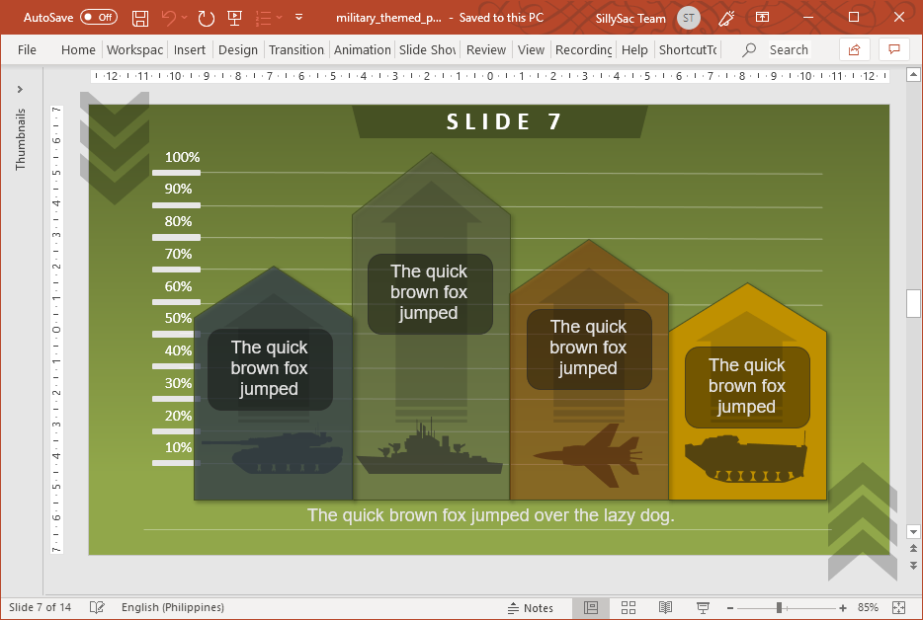Start Slide Show from status bar

pyautogui.click(x=703, y=607)
